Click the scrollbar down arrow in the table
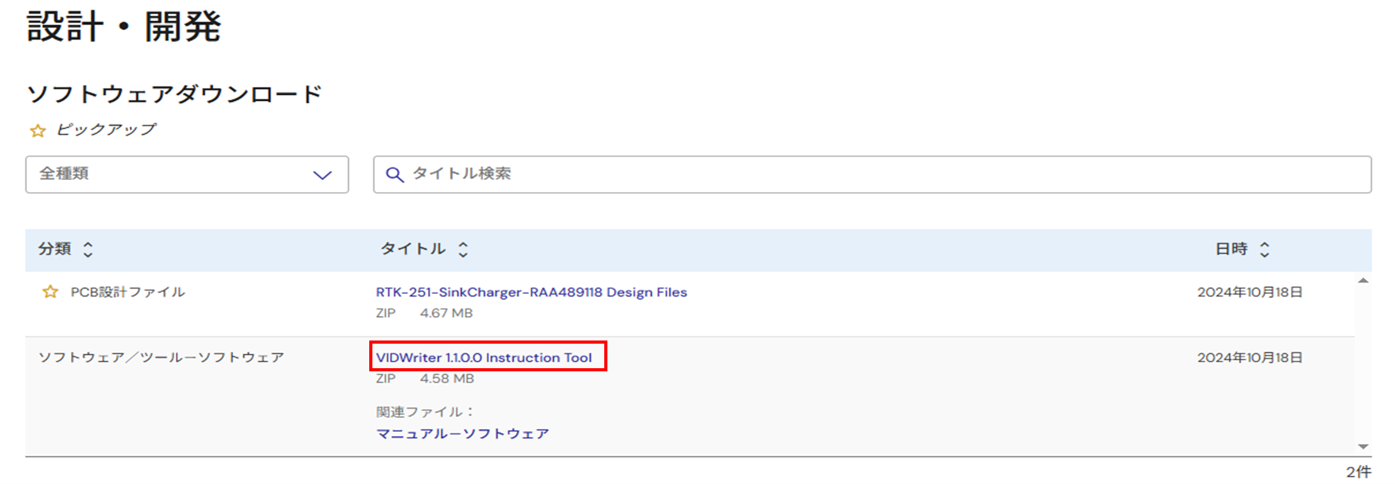 pyautogui.click(x=1363, y=446)
